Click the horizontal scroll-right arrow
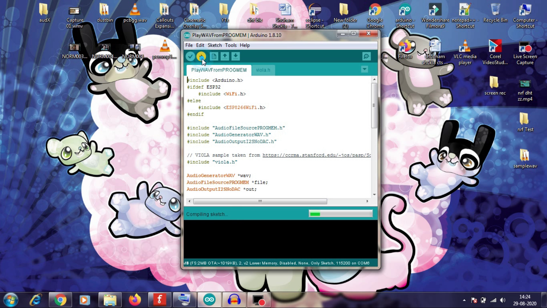Image resolution: width=547 pixels, height=308 pixels. pos(367,201)
